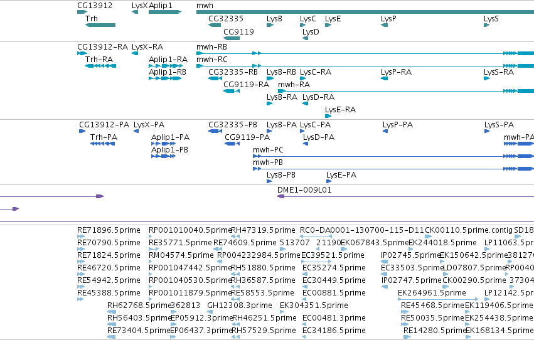Select the LysC-RA transcript

click(302, 78)
